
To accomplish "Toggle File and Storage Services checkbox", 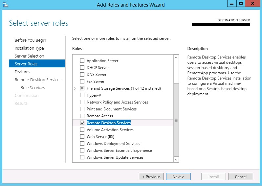I will pos(82,88).
